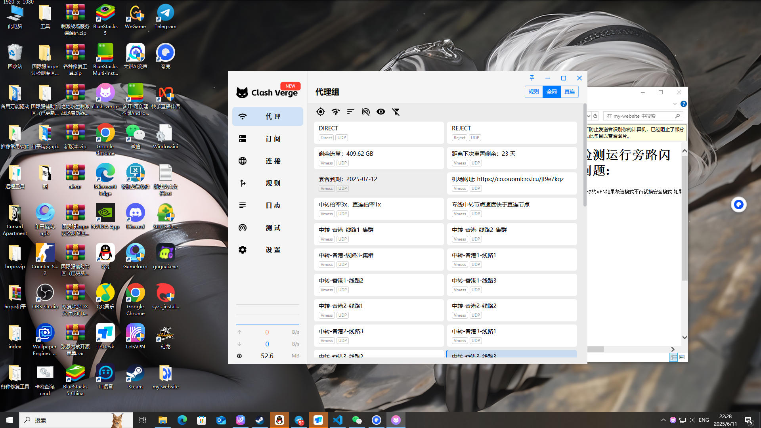761x428 pixels.
Task: Click the taskbar search box
Action: pyautogui.click(x=76, y=420)
